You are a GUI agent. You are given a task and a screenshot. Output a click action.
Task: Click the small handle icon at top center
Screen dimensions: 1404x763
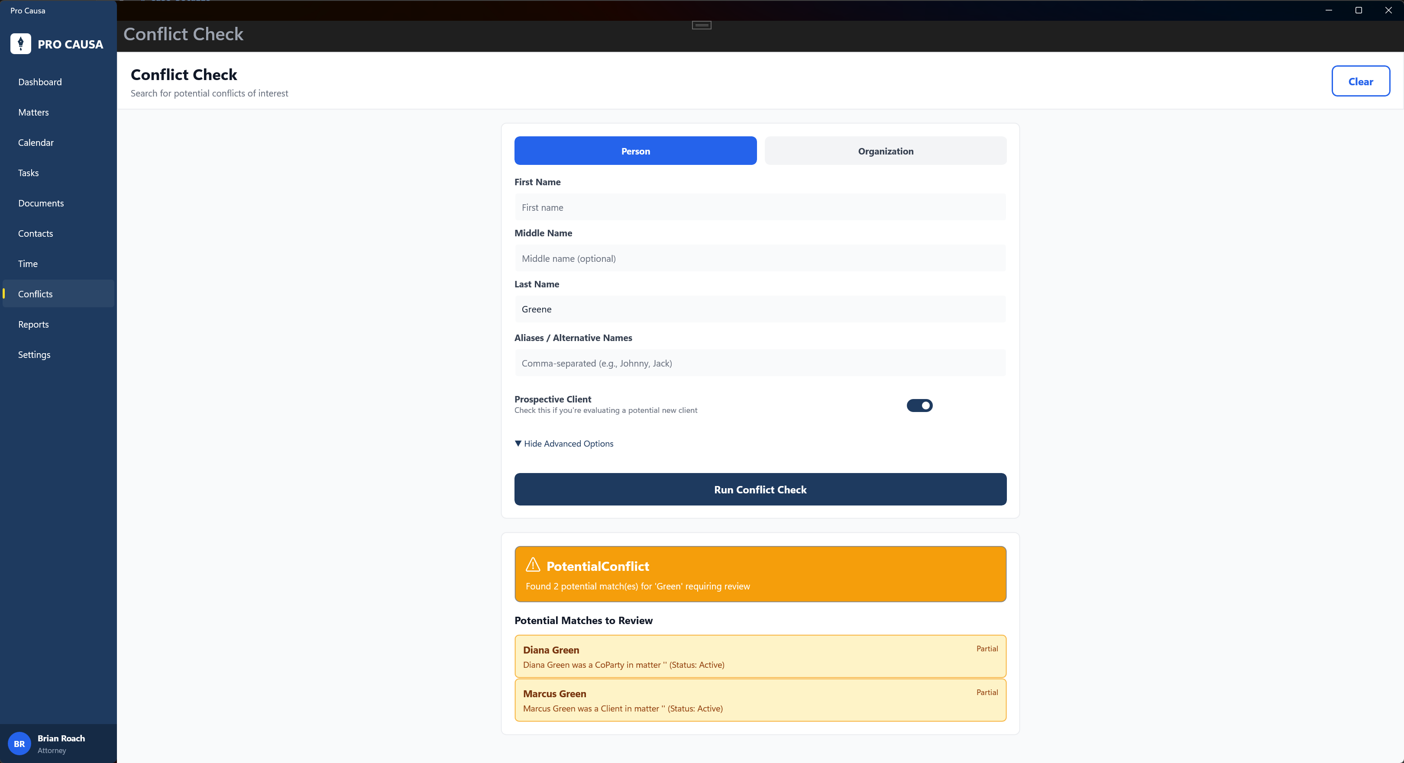702,25
